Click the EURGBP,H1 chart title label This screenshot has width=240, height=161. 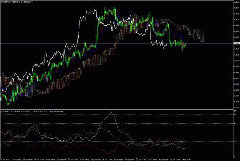17,2
